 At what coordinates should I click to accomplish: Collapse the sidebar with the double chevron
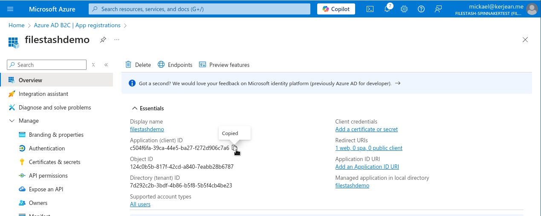106,65
